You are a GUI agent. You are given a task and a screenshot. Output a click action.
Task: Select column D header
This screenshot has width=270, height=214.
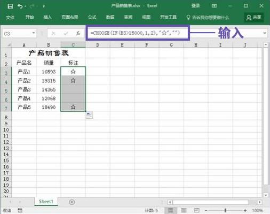pyautogui.click(x=98, y=45)
